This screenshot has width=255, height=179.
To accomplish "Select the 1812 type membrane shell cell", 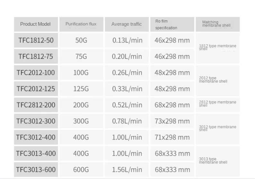I will tap(218, 48).
